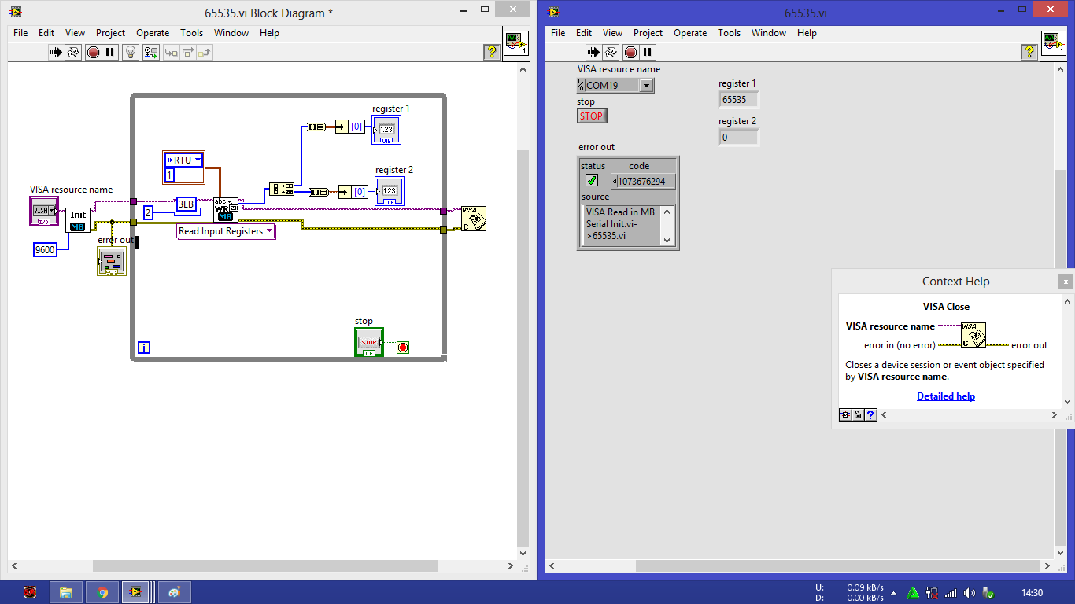Select the Unbundle By Name node
Viewport: 1075px width, 604px height.
pos(282,189)
